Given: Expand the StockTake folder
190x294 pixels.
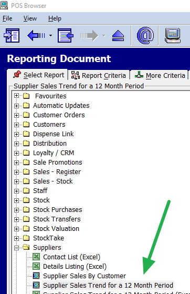Looking at the screenshot, I should tap(16, 238).
